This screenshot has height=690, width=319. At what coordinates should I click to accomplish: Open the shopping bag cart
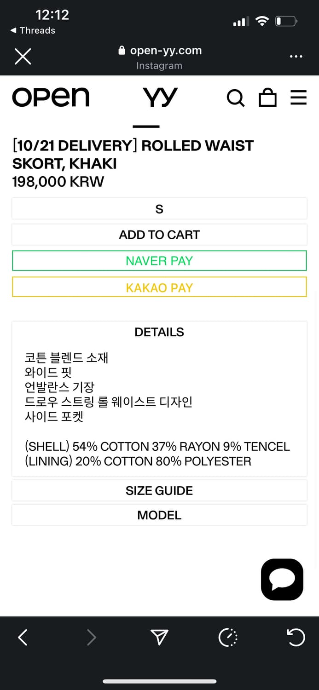coord(267,98)
